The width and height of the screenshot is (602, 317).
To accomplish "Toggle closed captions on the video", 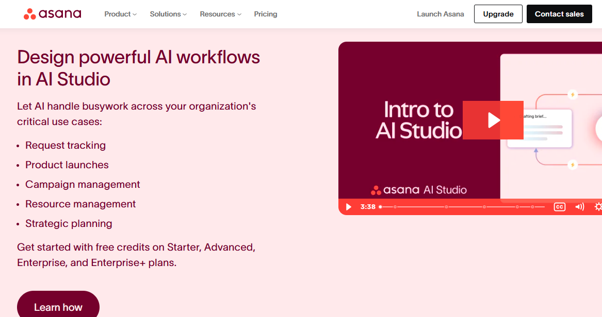I will point(559,207).
